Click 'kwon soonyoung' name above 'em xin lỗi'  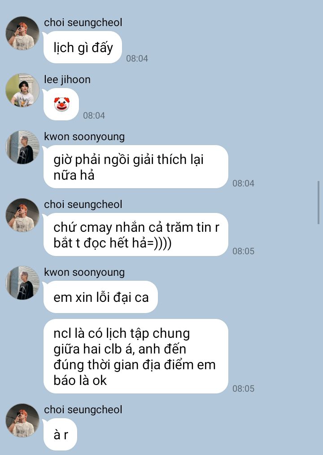(x=84, y=273)
